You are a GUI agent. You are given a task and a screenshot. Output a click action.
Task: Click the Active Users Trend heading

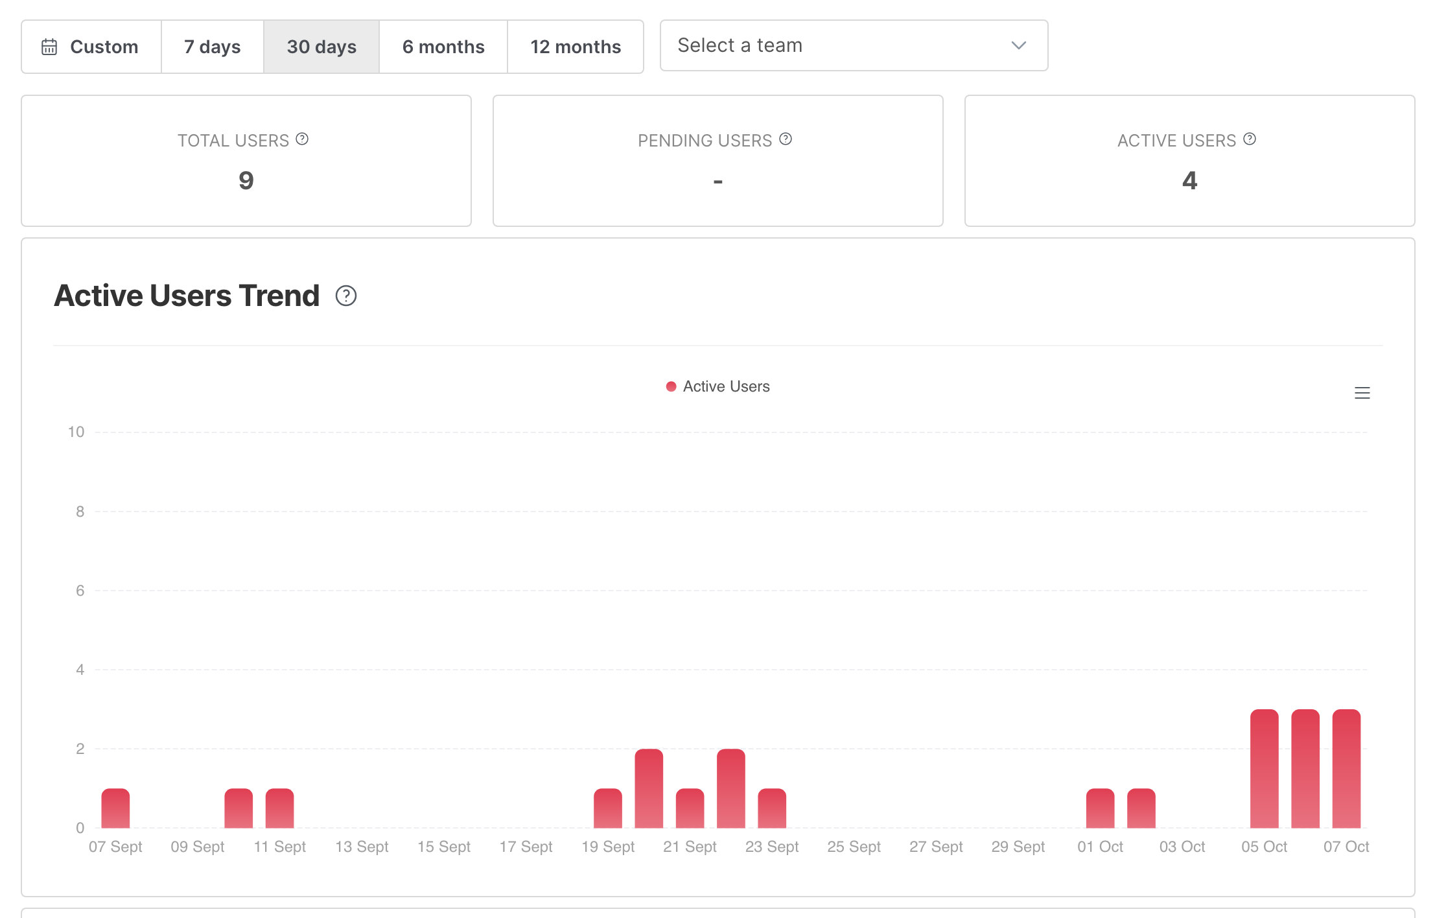187,296
